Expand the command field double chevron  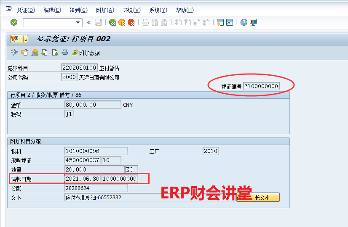tap(88, 23)
